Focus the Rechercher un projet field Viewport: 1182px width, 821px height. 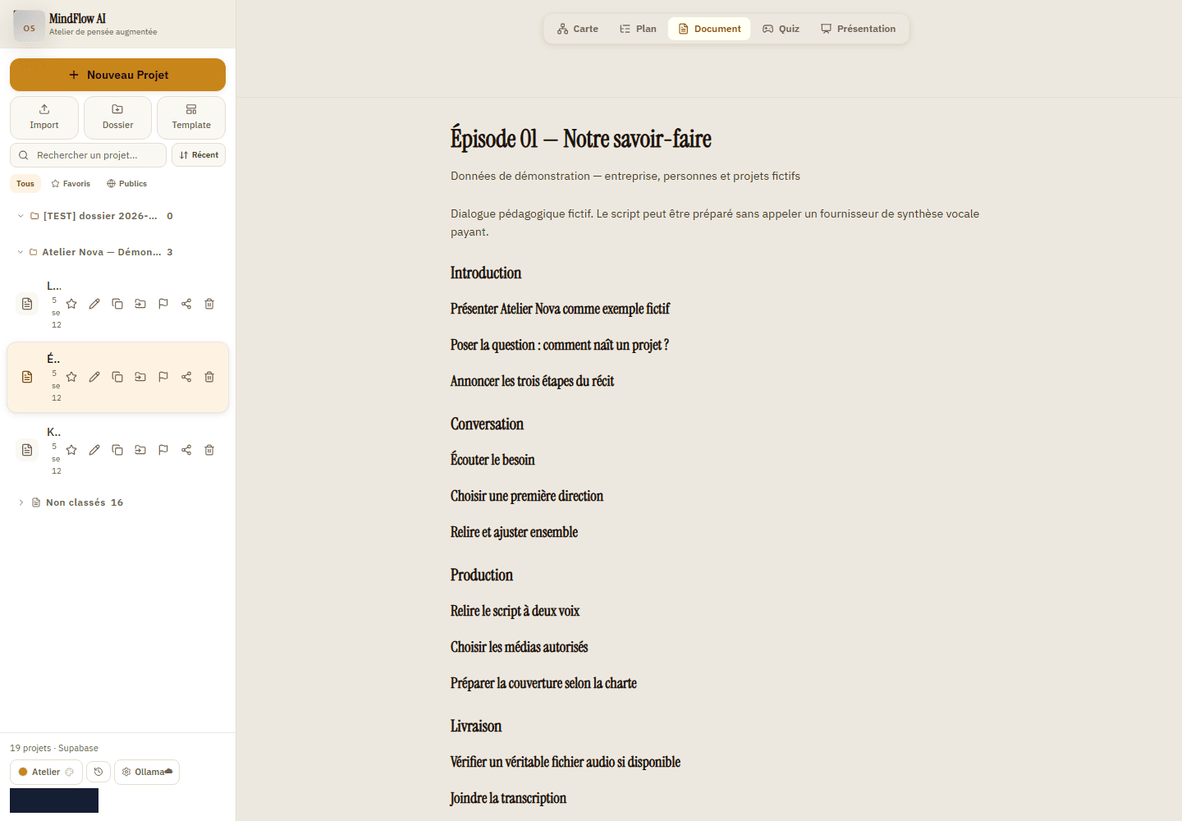tap(88, 155)
